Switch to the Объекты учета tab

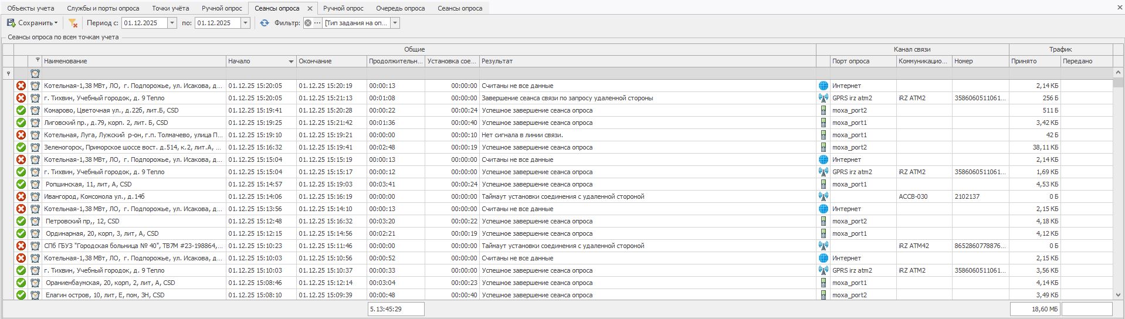tap(31, 8)
